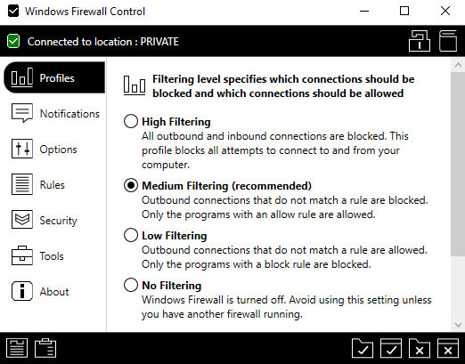This screenshot has width=465, height=364.
Task: Select Medium Filtering (recommended) option
Action: [x=131, y=185]
